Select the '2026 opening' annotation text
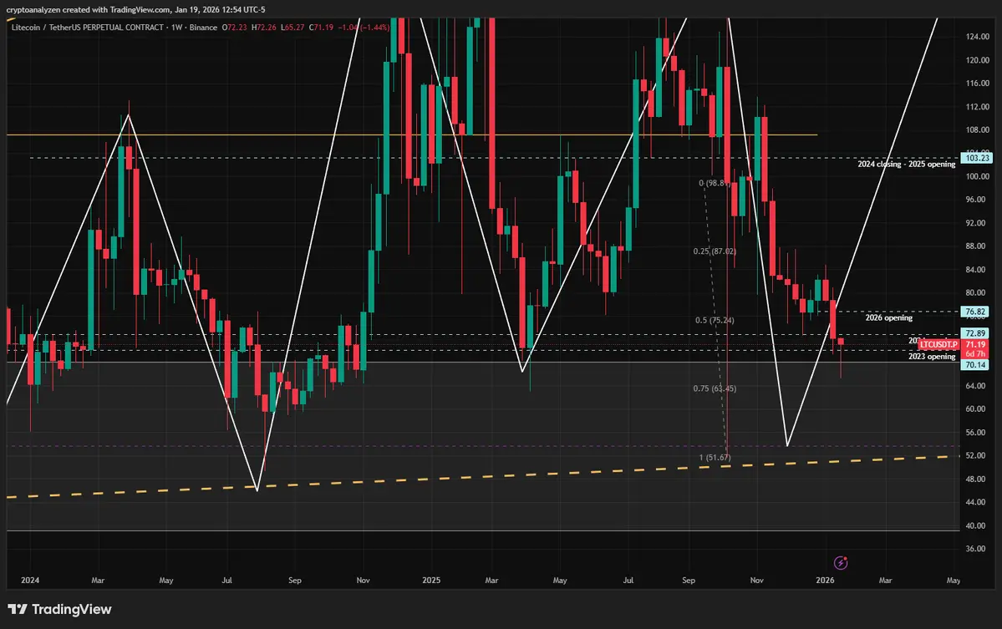Screen dimensions: 1002x629 (x=888, y=317)
